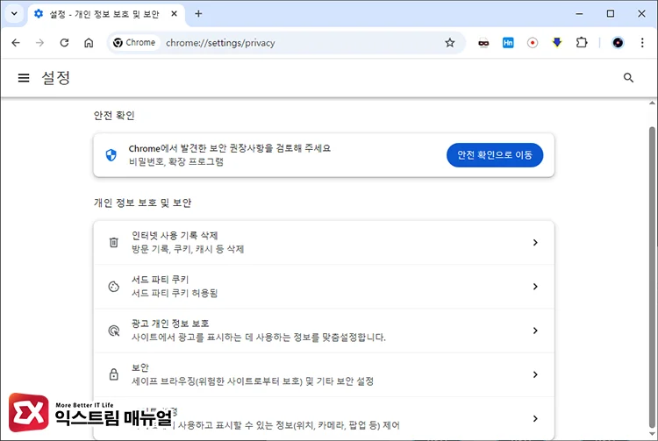Click the ad info customization description text
Screen dimensions: 658x441
(x=259, y=337)
